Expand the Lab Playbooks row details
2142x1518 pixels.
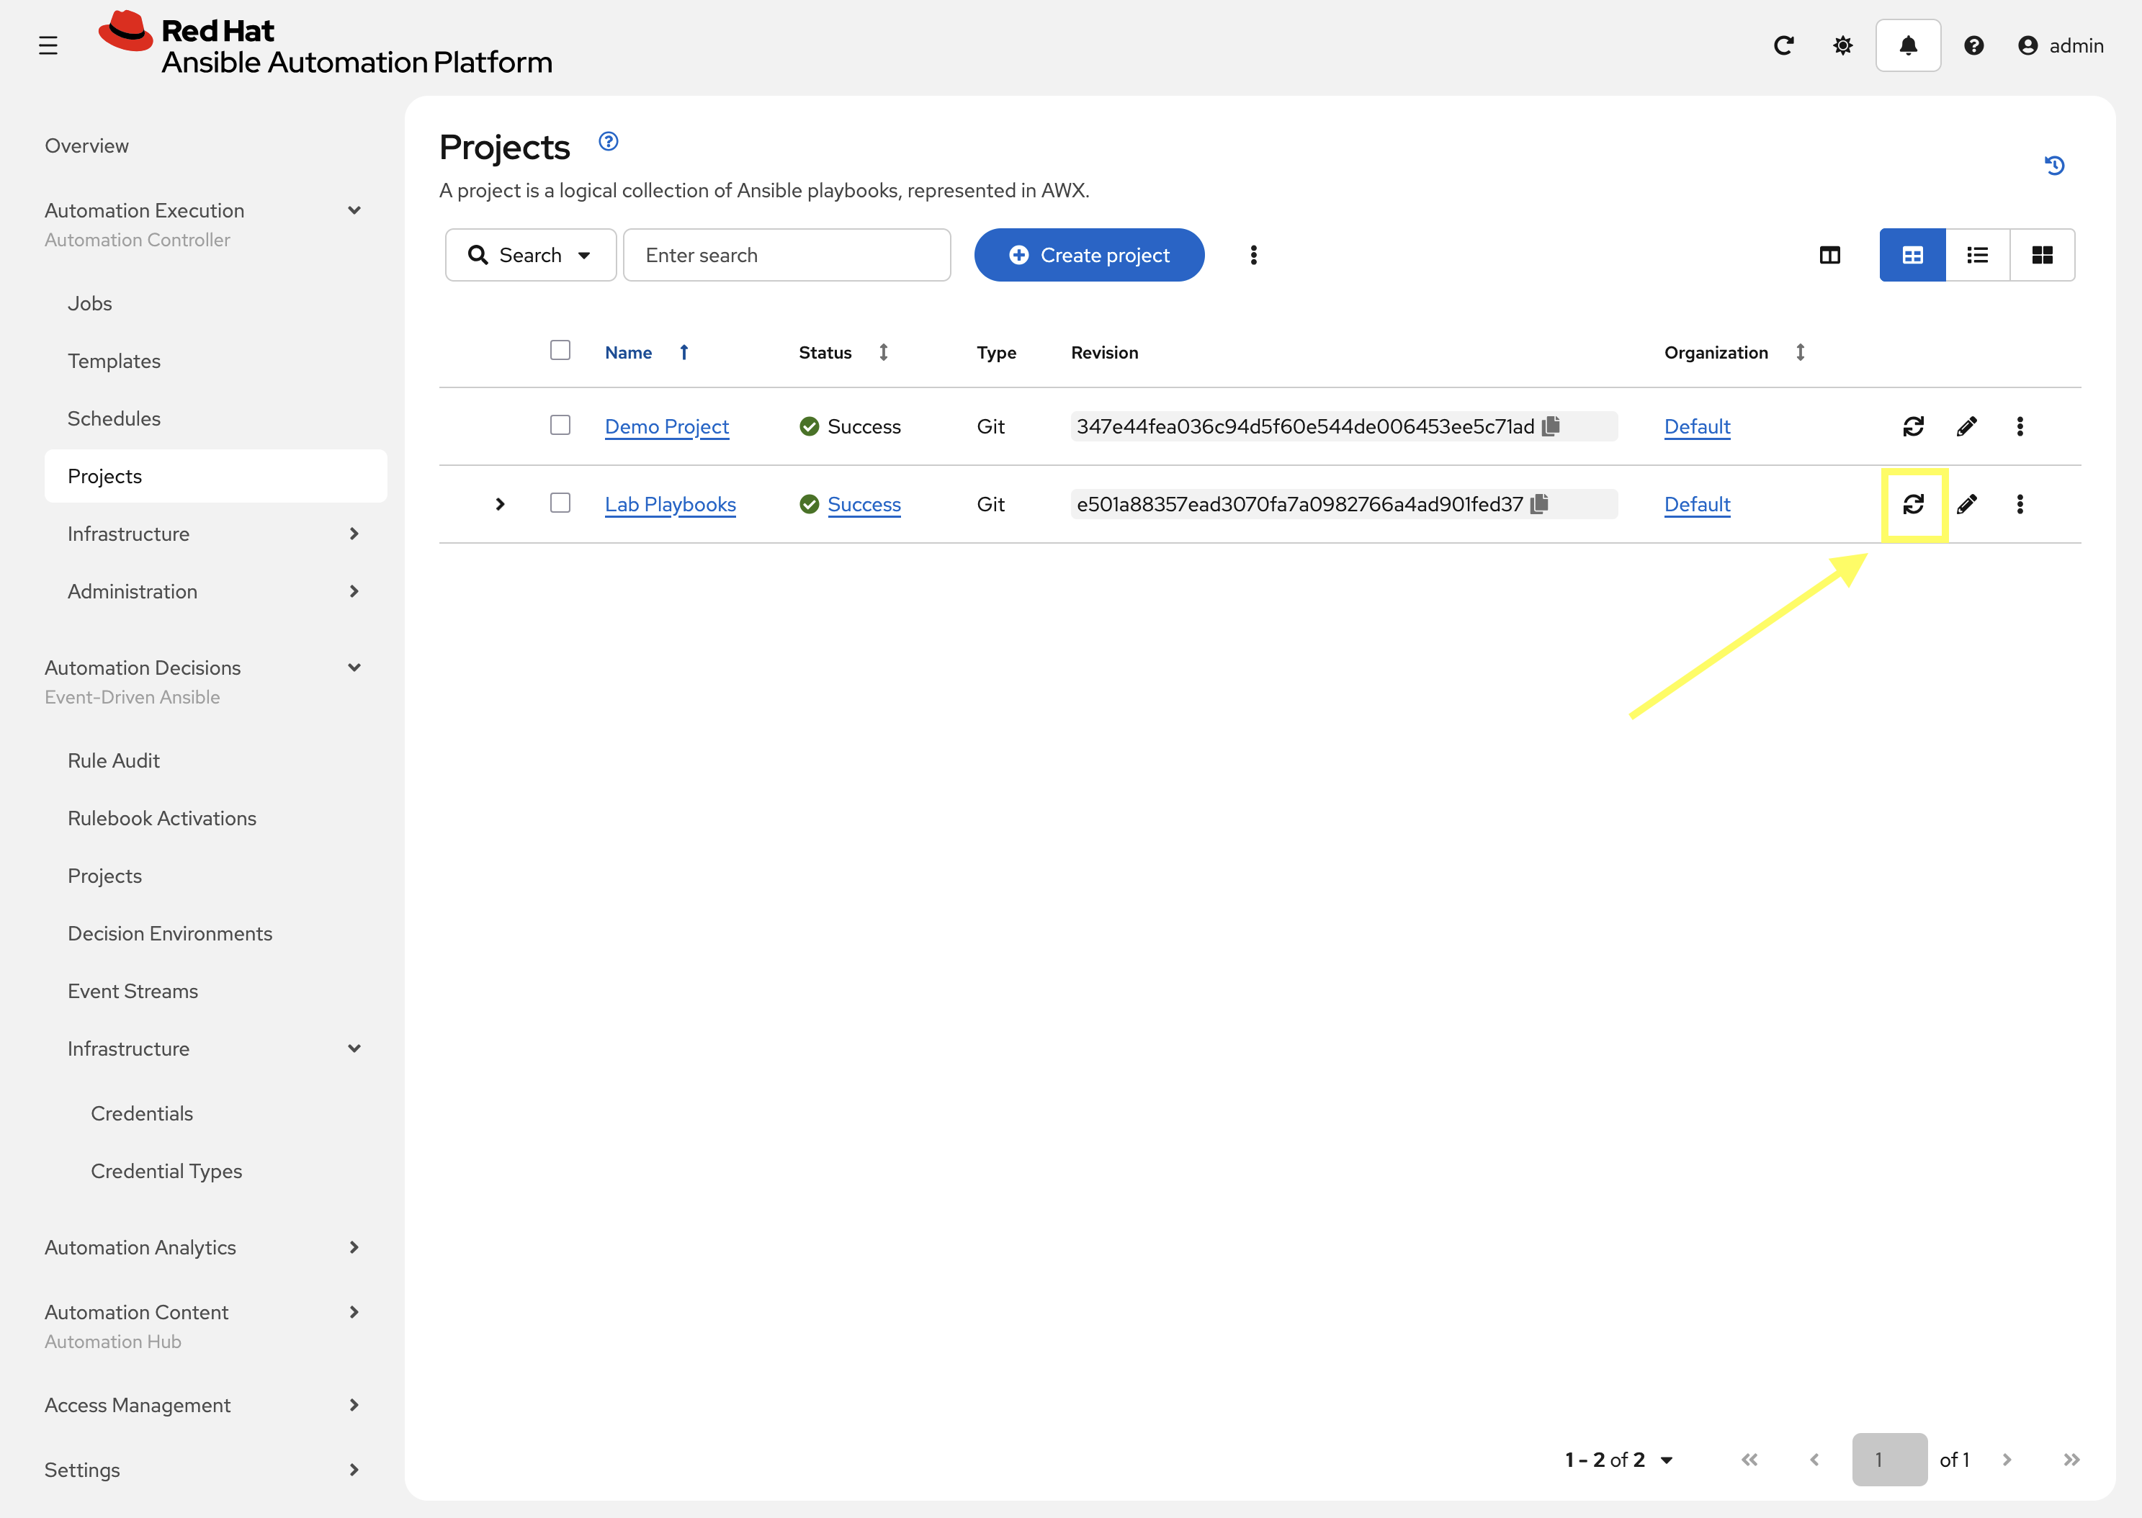[x=500, y=505]
